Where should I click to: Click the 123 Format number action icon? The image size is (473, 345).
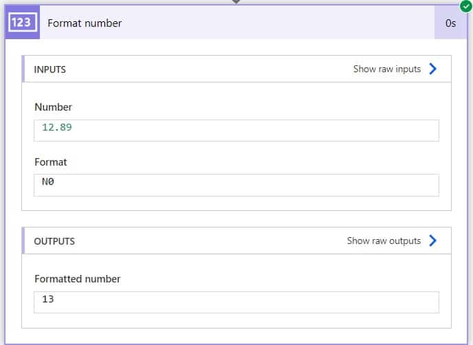pos(23,22)
